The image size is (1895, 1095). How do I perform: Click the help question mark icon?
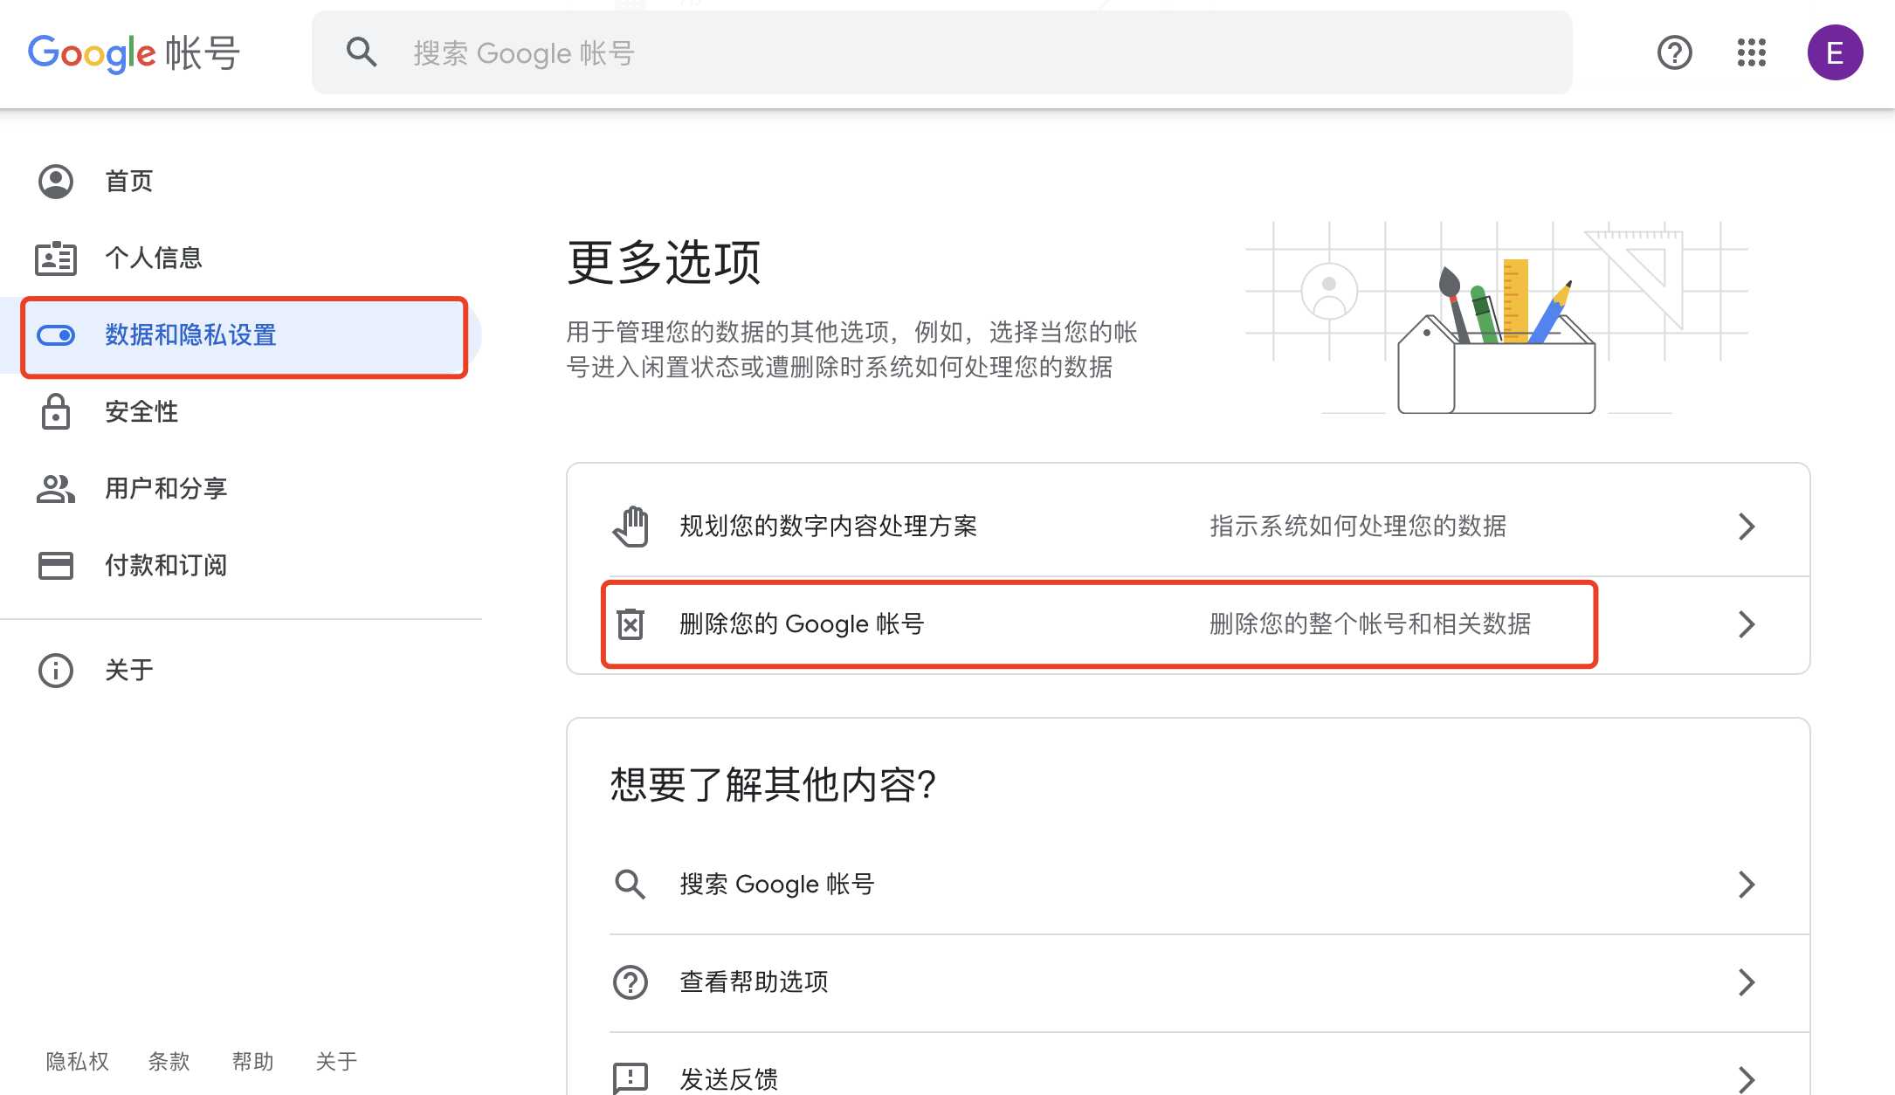(1673, 52)
